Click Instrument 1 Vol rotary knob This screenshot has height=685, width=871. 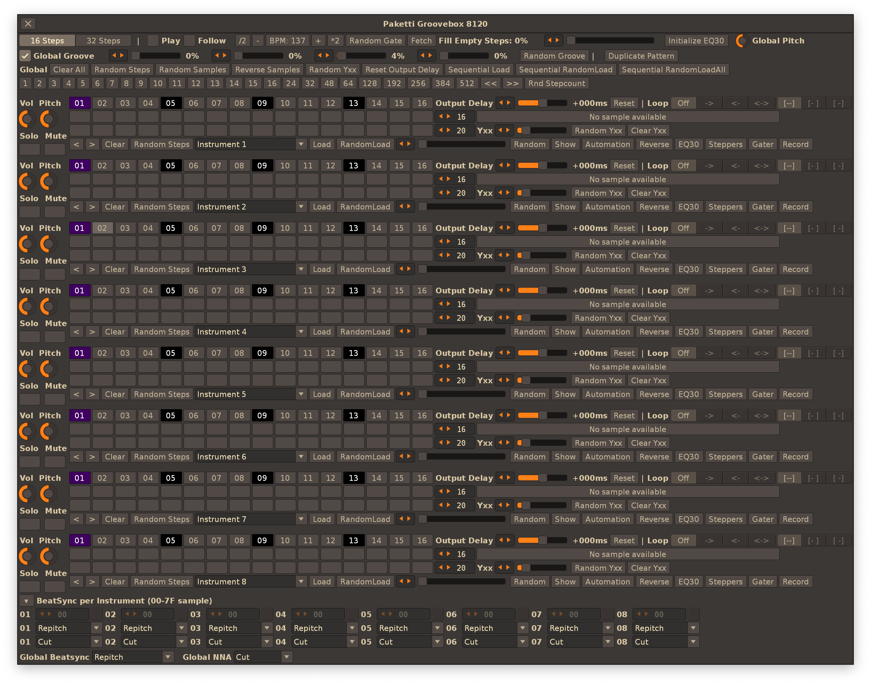[27, 119]
